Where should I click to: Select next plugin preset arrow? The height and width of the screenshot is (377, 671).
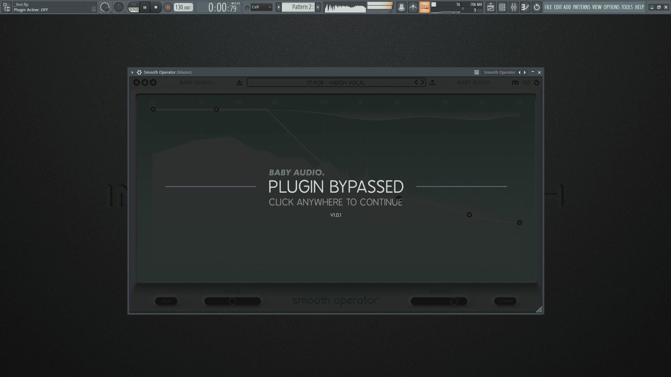pos(525,72)
